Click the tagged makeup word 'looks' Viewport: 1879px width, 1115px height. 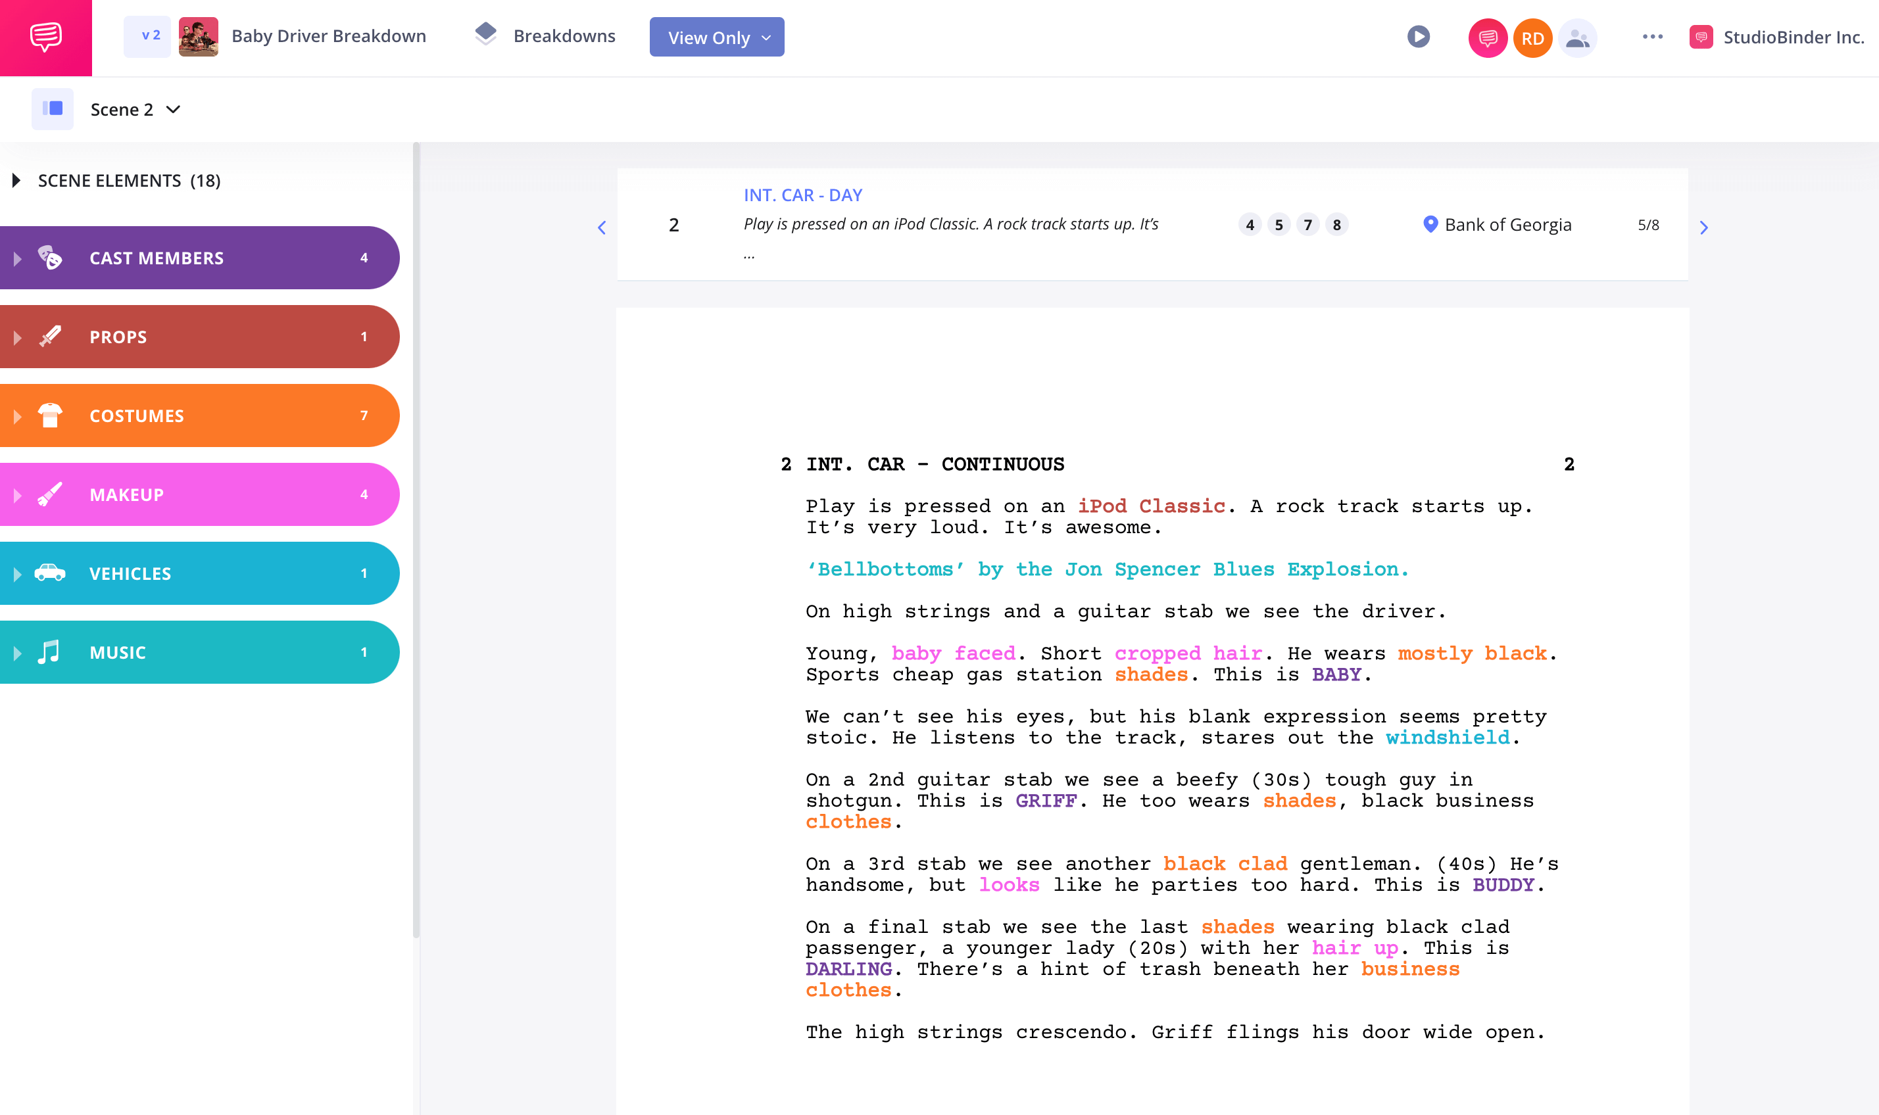(x=1009, y=884)
